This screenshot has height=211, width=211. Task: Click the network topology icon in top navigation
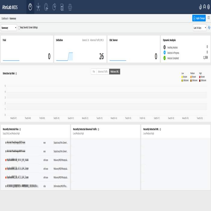[38, 7]
